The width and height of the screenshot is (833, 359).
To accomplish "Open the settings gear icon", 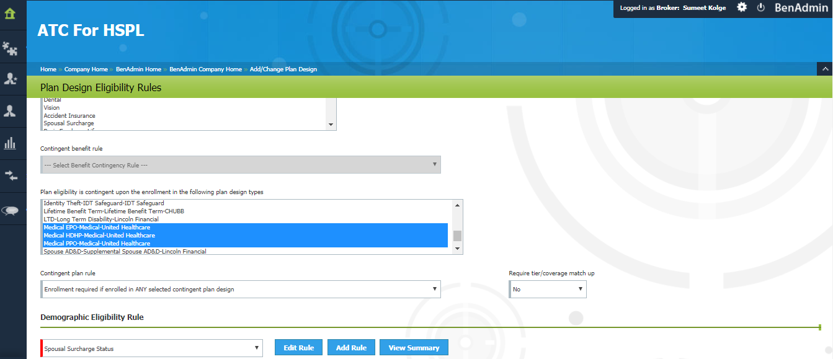I will coord(742,7).
